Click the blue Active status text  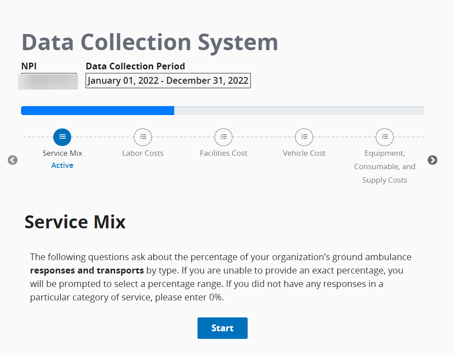[x=62, y=165]
